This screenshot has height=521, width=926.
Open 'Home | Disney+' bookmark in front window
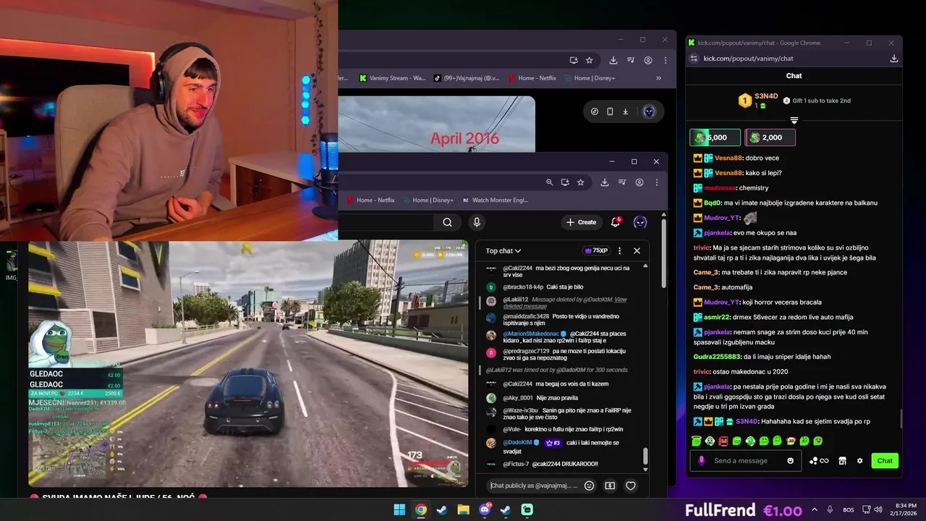click(428, 200)
